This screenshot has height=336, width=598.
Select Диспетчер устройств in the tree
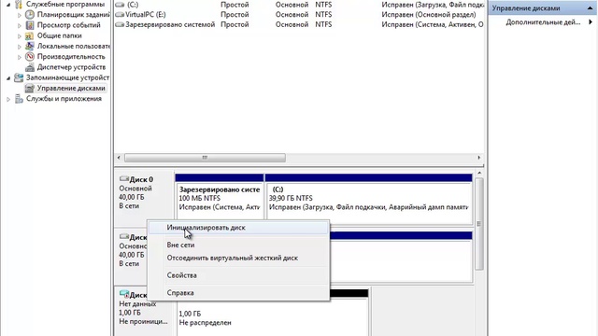tap(71, 67)
